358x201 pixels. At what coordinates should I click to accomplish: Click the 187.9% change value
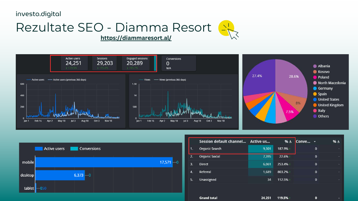click(x=283, y=149)
